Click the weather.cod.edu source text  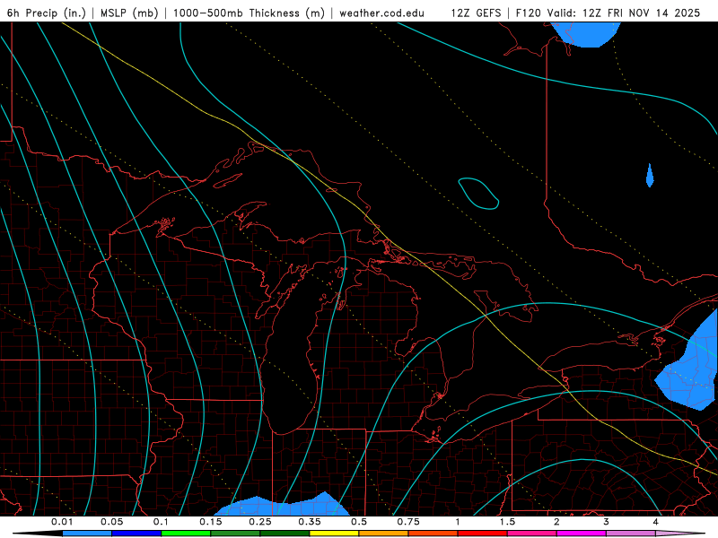point(381,13)
